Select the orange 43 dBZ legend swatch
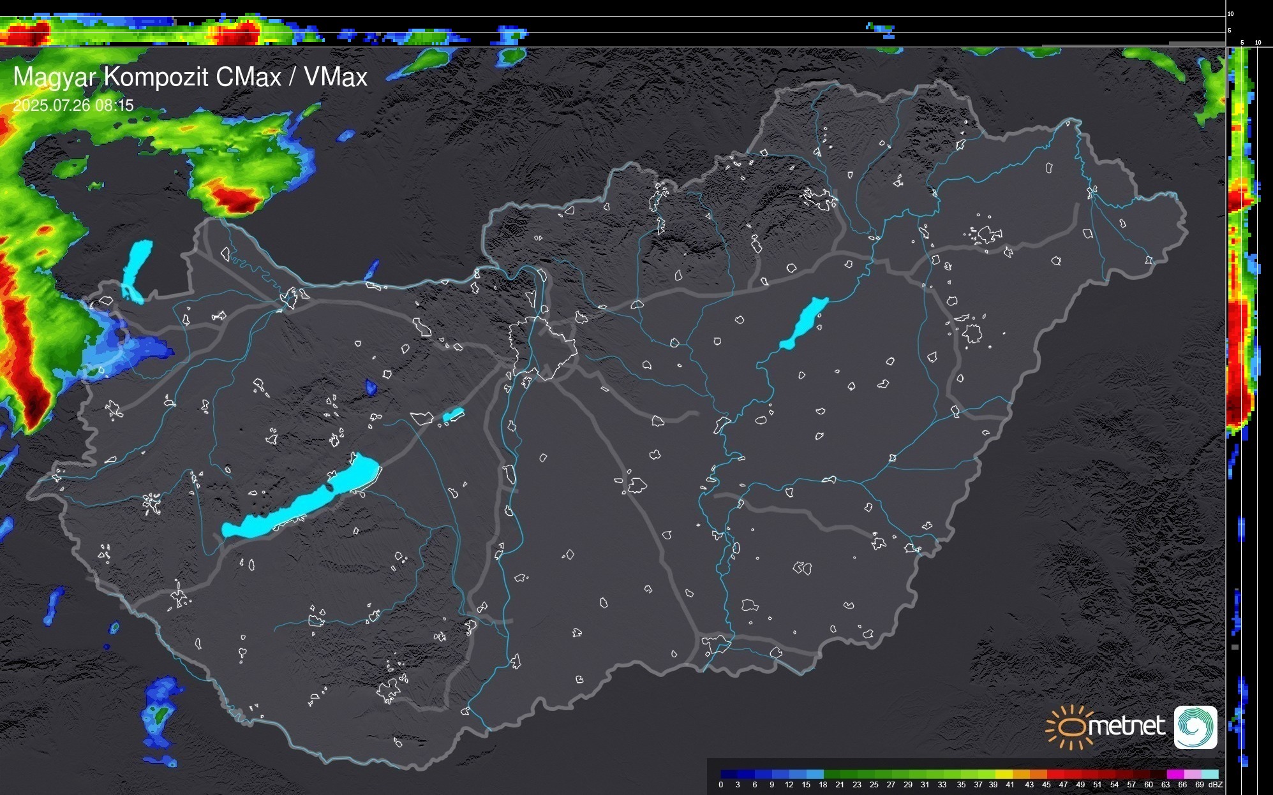The width and height of the screenshot is (1273, 795). [1038, 774]
